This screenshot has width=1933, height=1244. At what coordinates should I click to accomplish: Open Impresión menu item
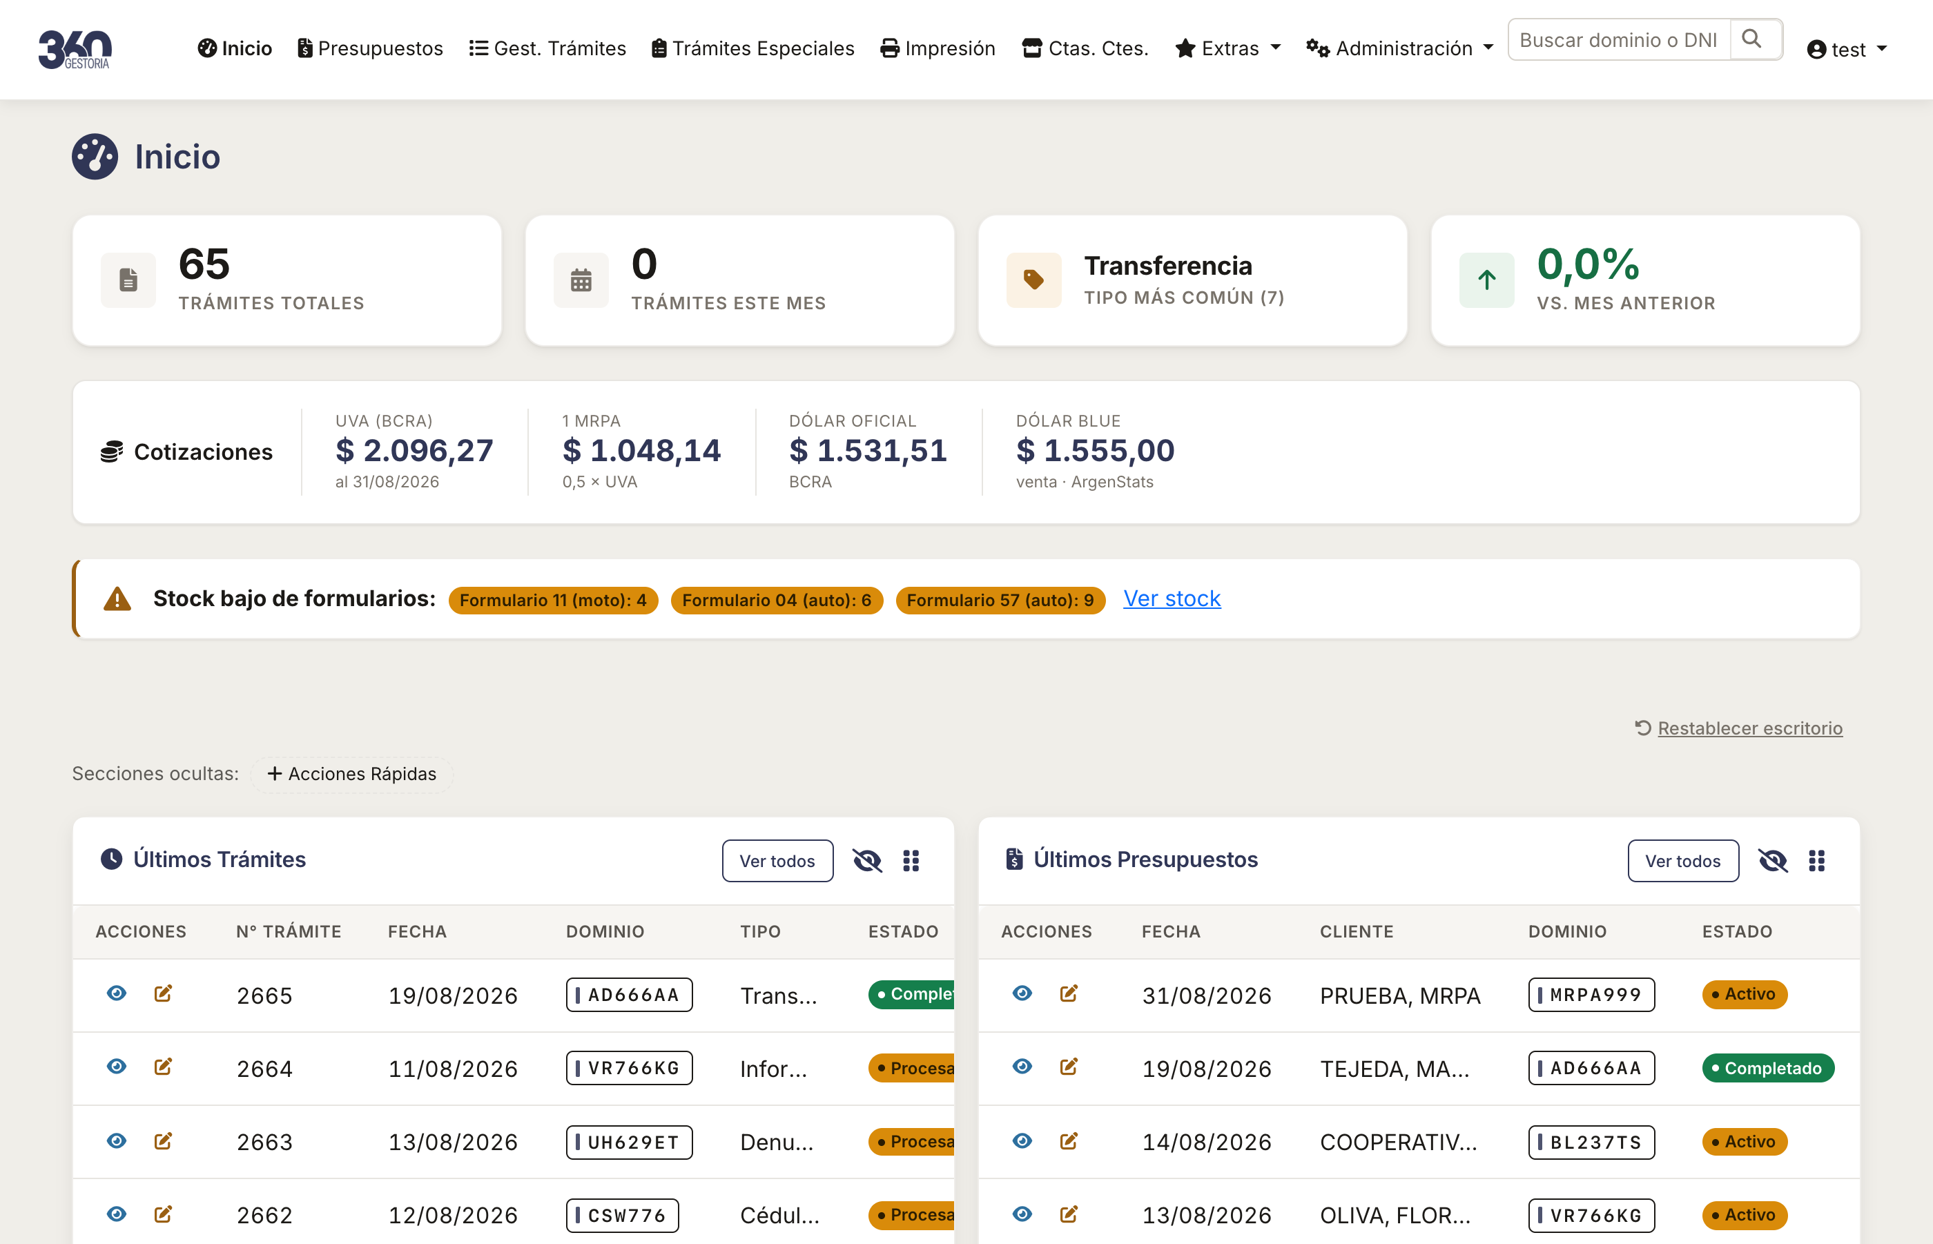point(938,48)
